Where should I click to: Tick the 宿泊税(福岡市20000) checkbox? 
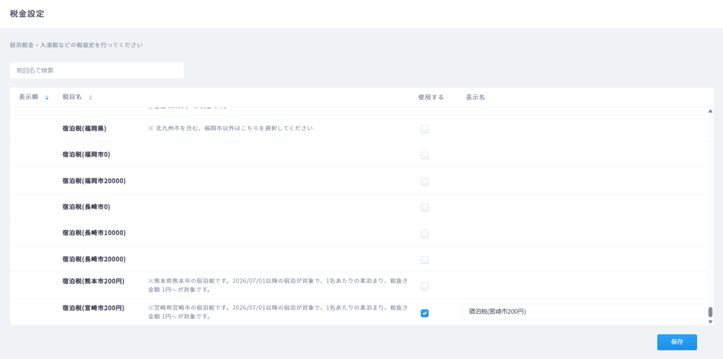(x=425, y=182)
